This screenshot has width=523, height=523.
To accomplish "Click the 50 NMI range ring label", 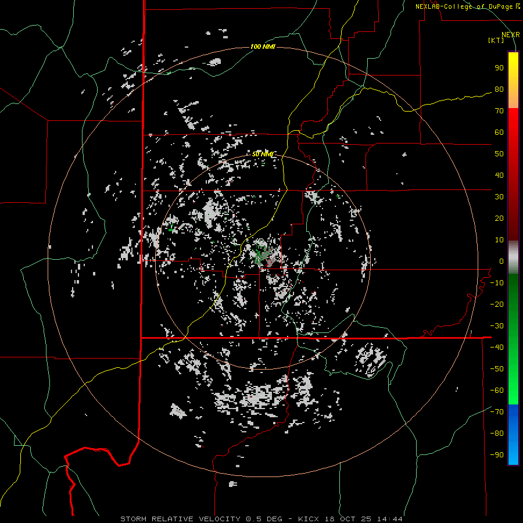I will (263, 154).
